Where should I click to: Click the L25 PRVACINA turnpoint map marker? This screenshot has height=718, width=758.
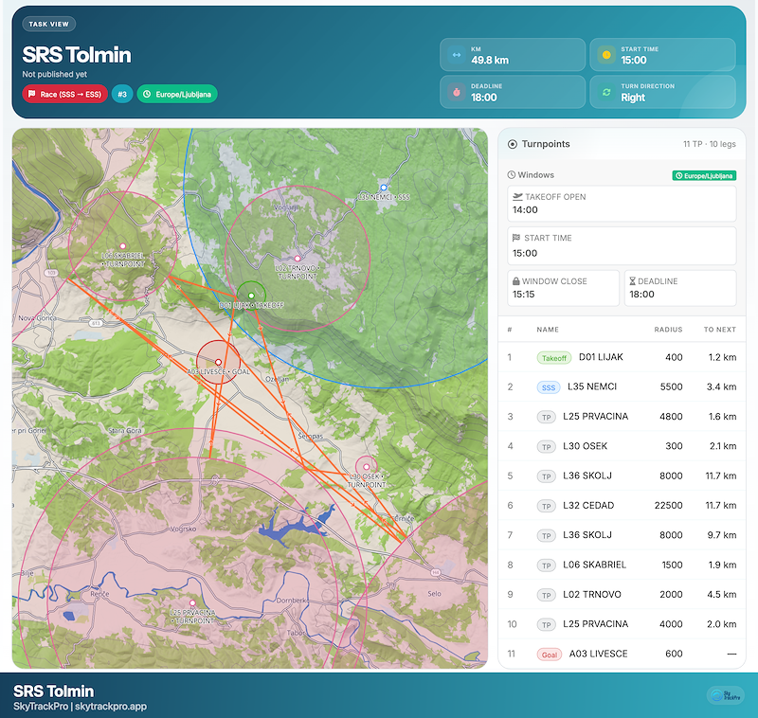pyautogui.click(x=192, y=602)
